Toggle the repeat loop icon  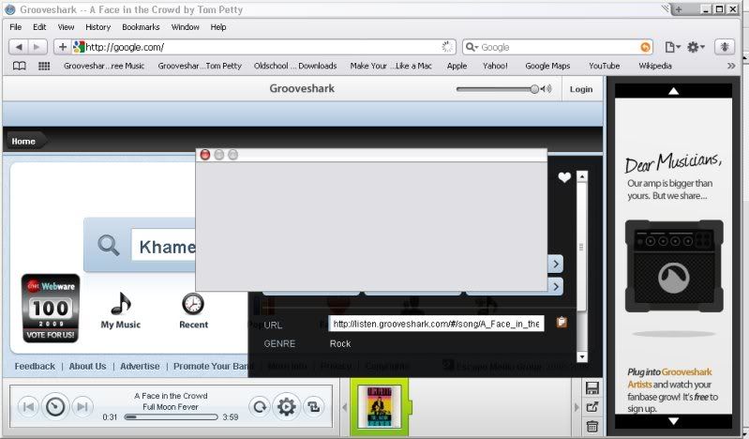click(260, 407)
